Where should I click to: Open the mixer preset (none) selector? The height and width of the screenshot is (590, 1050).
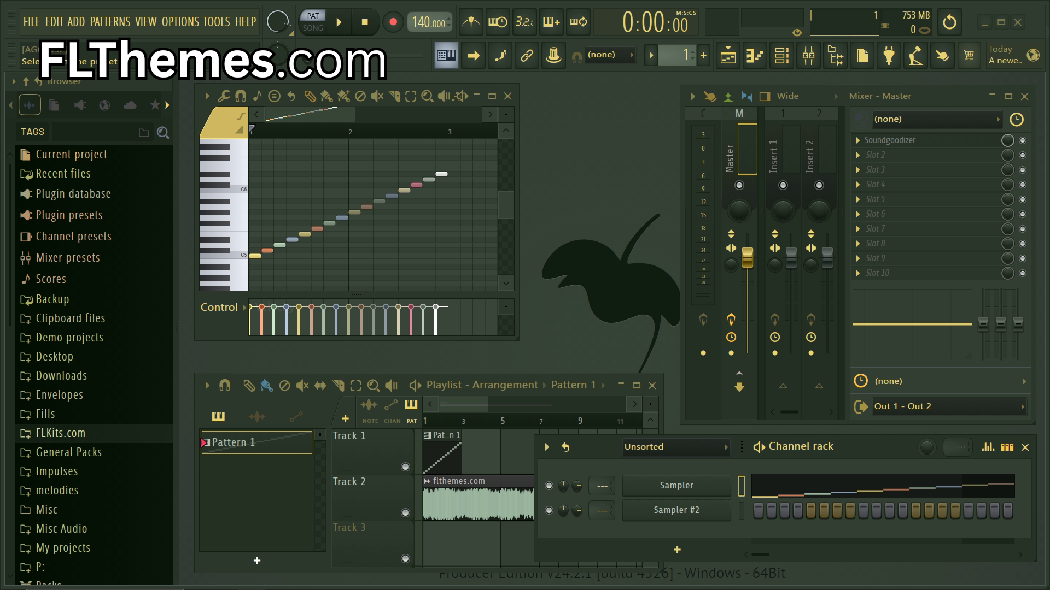point(936,119)
